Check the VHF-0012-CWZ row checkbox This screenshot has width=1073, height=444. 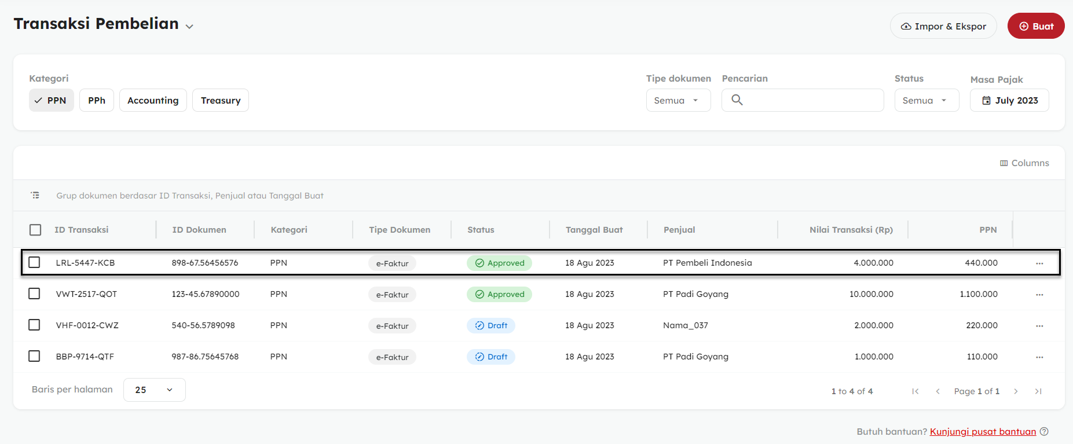point(34,325)
